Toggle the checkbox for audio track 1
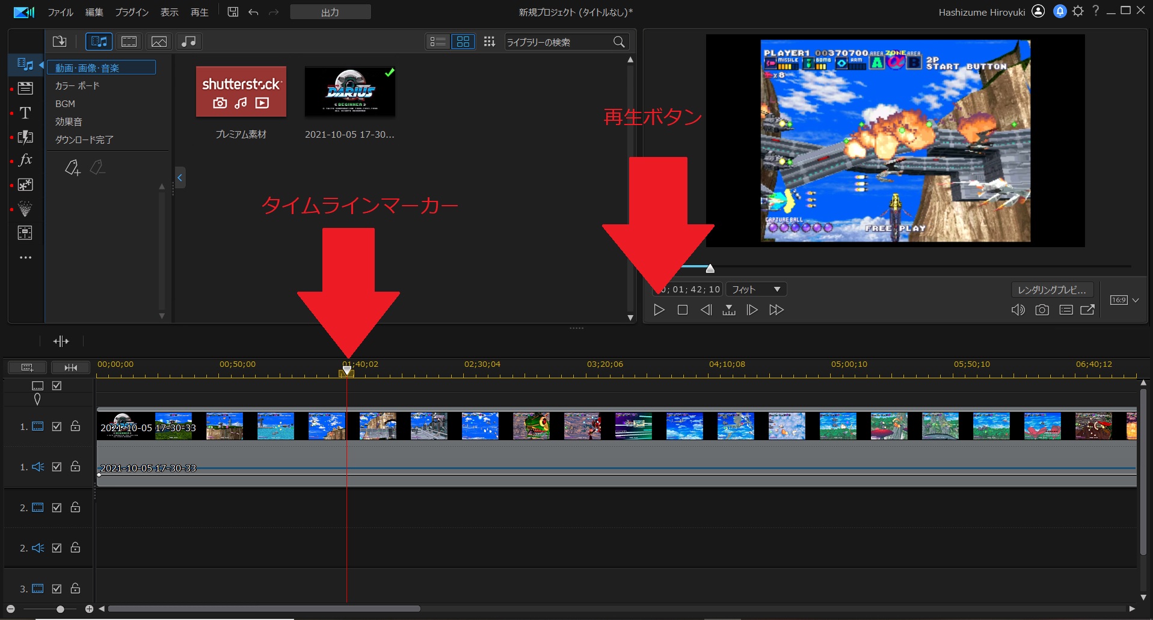The width and height of the screenshot is (1153, 620). [x=57, y=467]
